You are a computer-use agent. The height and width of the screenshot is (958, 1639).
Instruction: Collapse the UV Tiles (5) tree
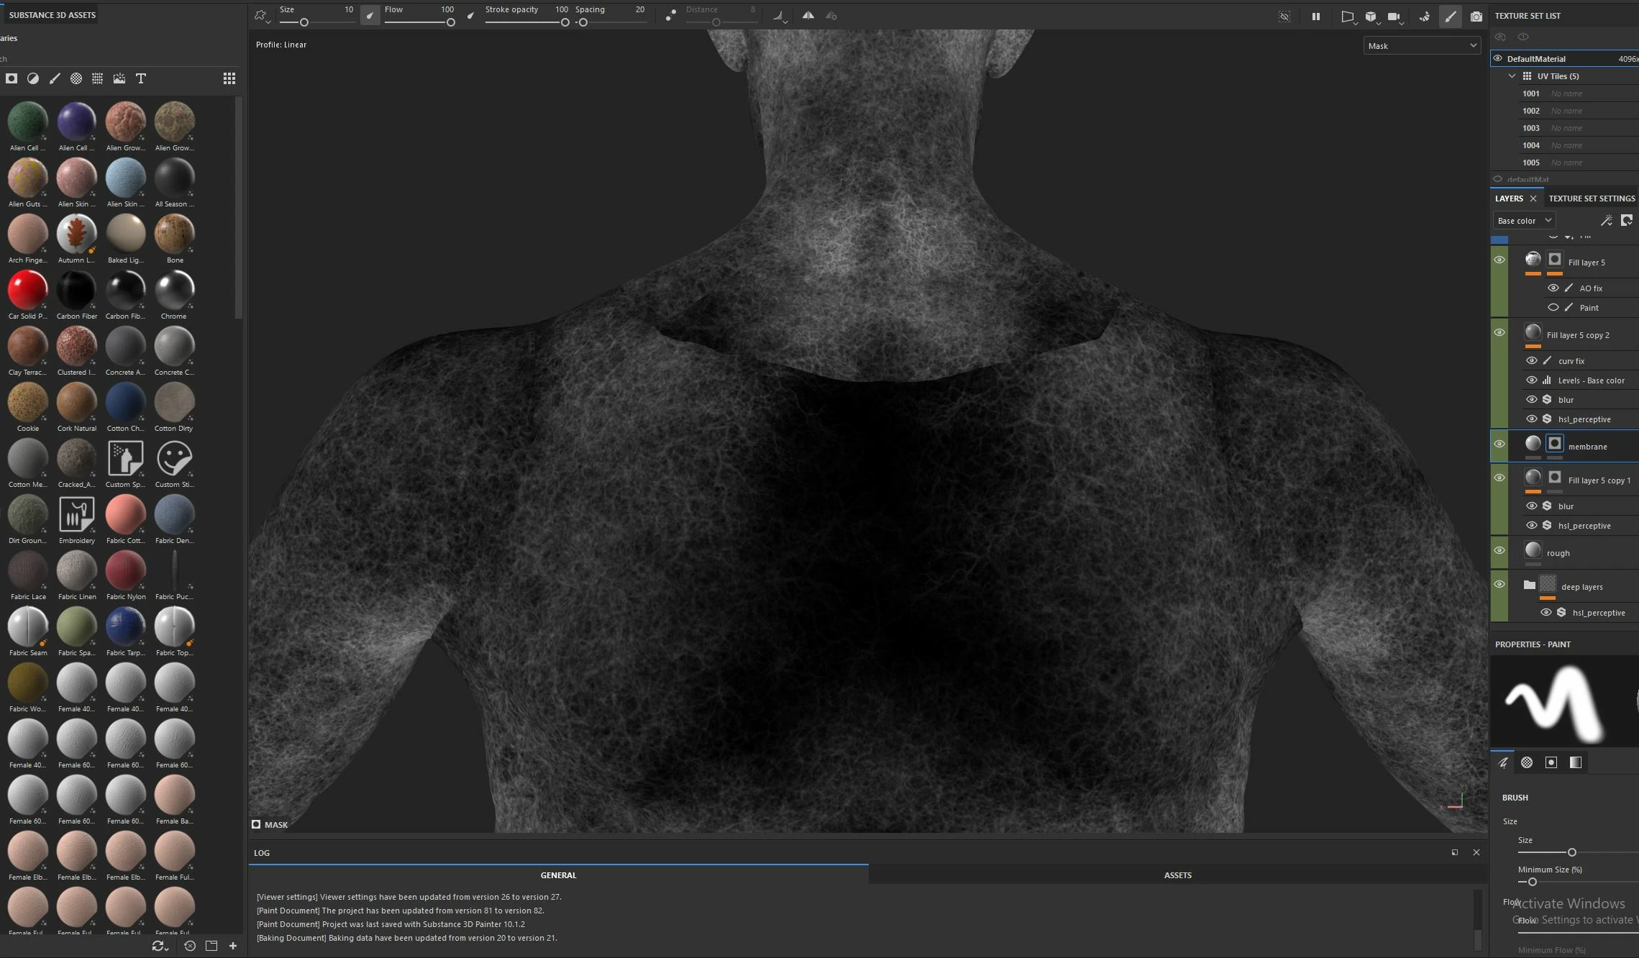tap(1512, 76)
